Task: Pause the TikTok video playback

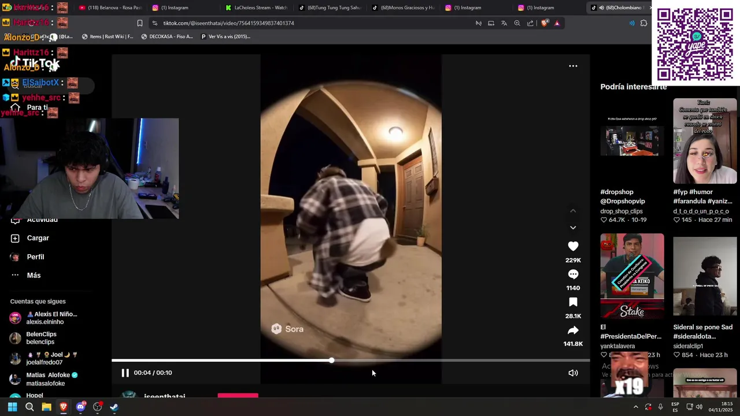Action: (x=125, y=373)
